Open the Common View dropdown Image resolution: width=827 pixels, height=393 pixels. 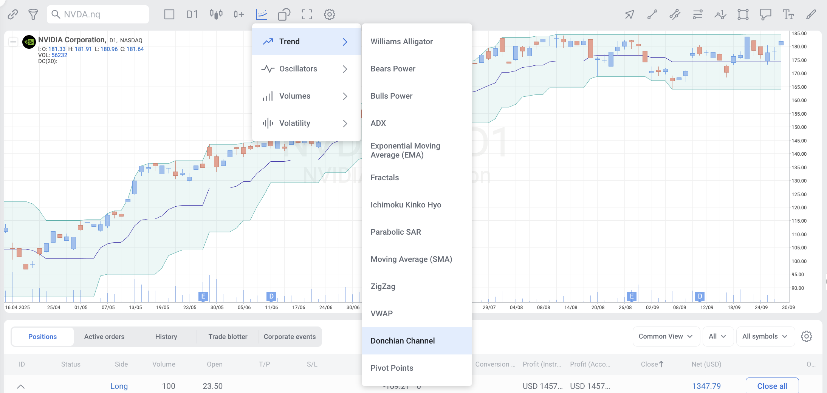[666, 336]
